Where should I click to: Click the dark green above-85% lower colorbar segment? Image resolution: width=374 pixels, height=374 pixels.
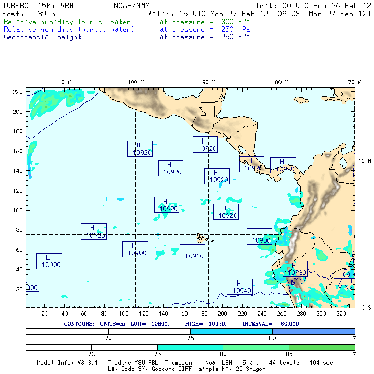point(322,347)
